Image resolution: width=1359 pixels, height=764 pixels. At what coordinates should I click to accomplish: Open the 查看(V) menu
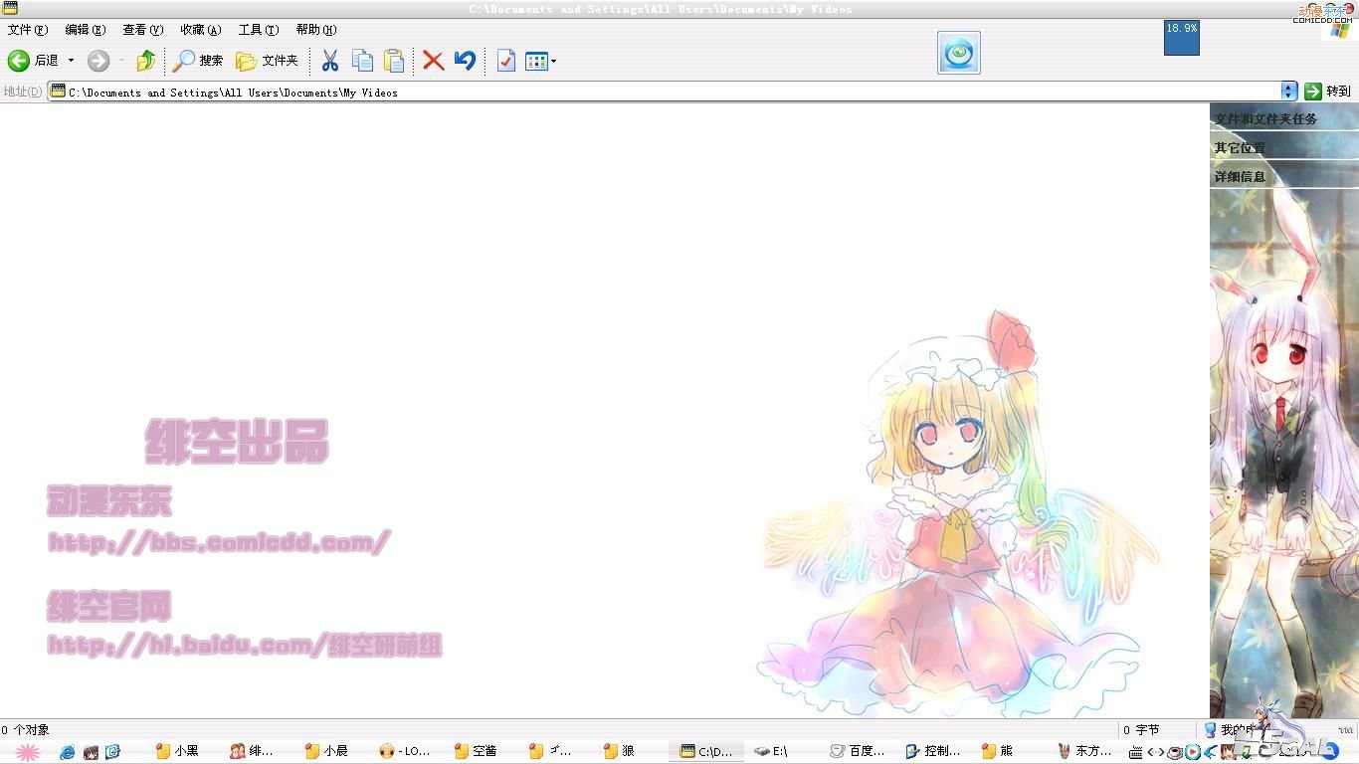pos(143,30)
